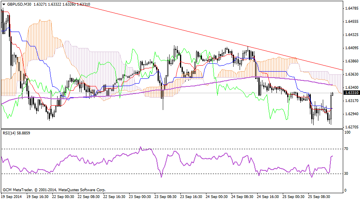Click the GCM MetaTrader copyright text
360x200 pixels.
(54, 190)
